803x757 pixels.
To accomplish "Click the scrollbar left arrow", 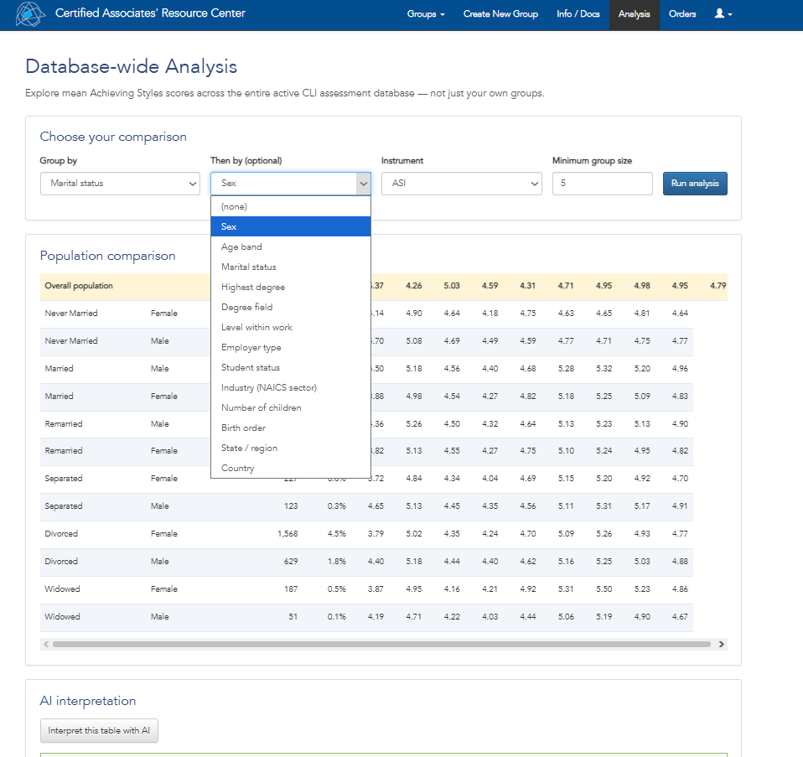I will coord(46,645).
